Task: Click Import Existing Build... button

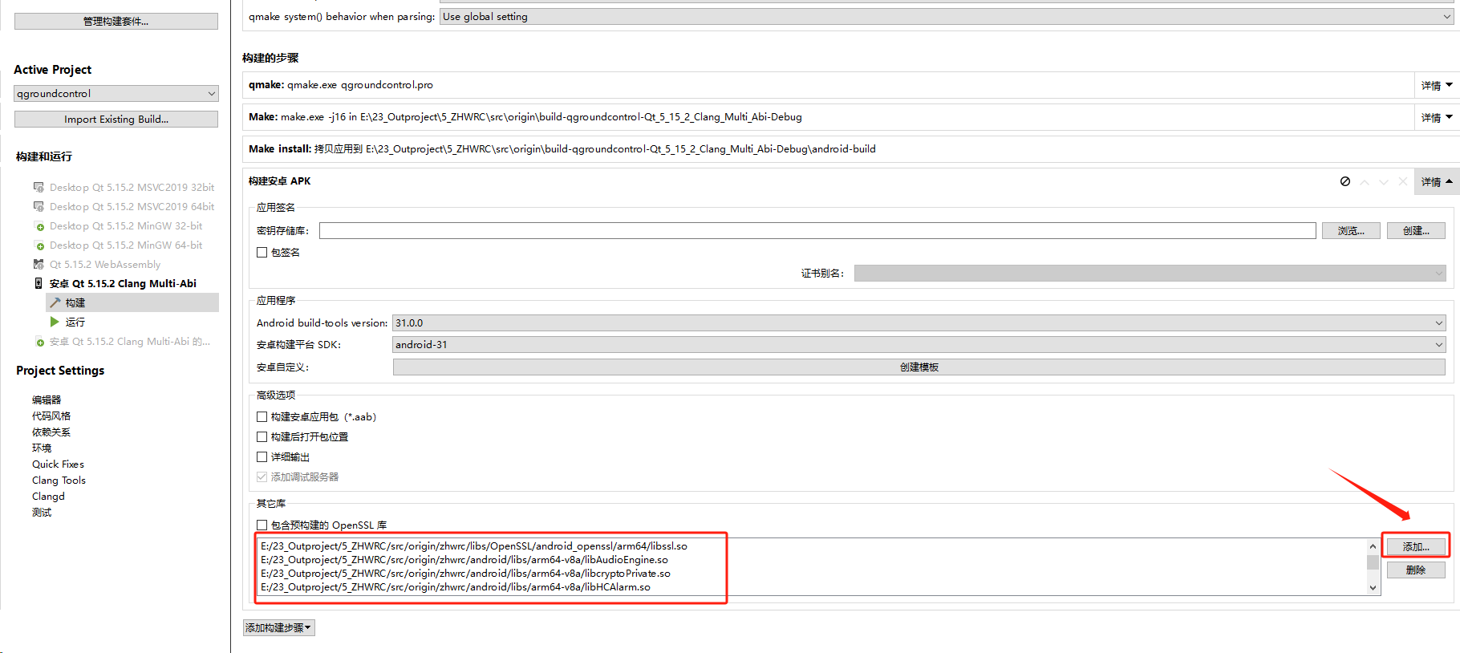Action: point(116,119)
